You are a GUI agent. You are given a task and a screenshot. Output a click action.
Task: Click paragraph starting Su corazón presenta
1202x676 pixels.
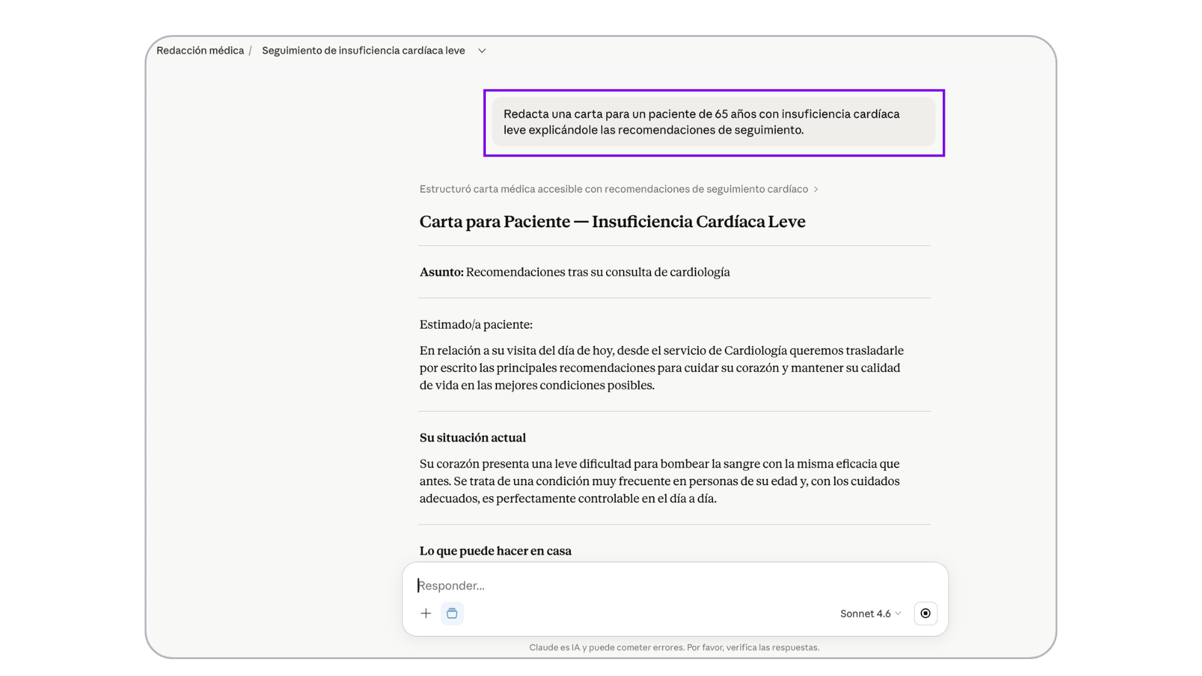[659, 481]
